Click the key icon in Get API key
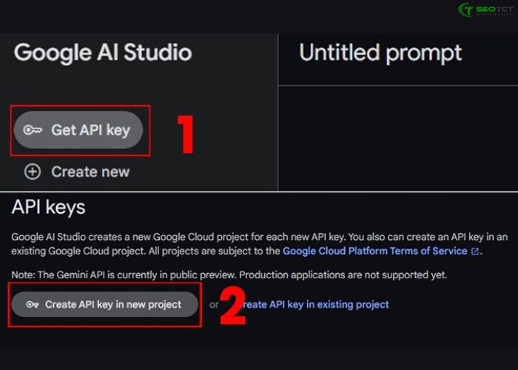The image size is (518, 370). (x=33, y=130)
